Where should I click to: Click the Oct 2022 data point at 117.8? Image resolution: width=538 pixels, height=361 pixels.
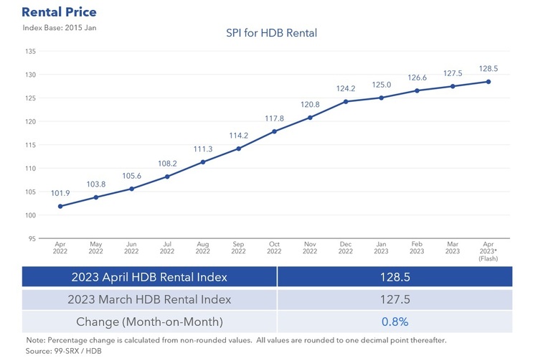click(x=275, y=131)
